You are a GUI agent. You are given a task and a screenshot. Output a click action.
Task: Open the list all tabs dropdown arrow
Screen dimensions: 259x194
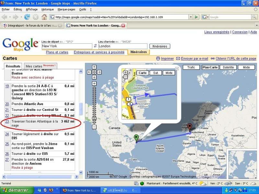[x=257, y=26]
